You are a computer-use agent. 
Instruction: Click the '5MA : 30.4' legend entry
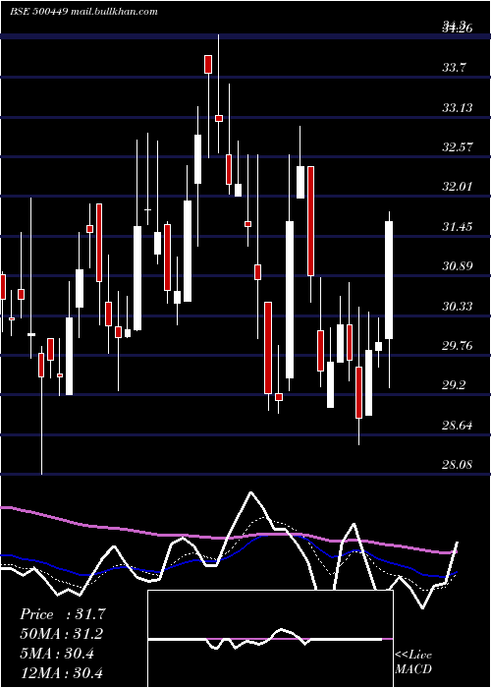pos(57,654)
